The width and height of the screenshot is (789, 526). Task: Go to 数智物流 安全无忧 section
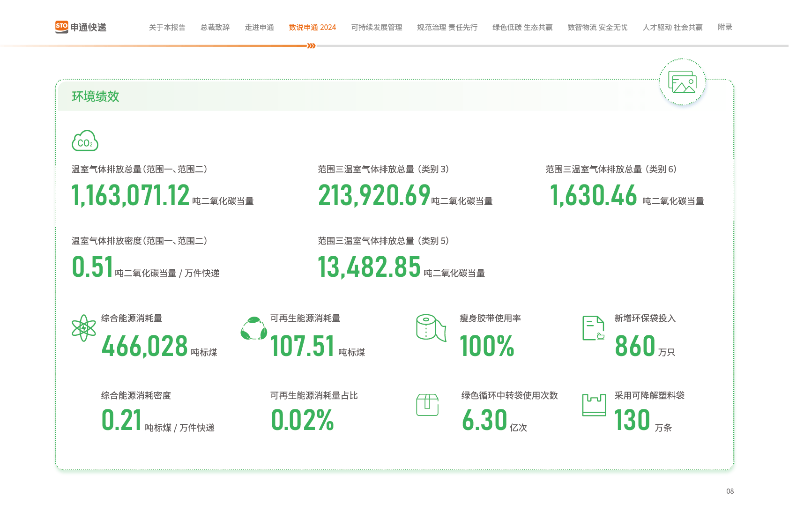click(597, 27)
